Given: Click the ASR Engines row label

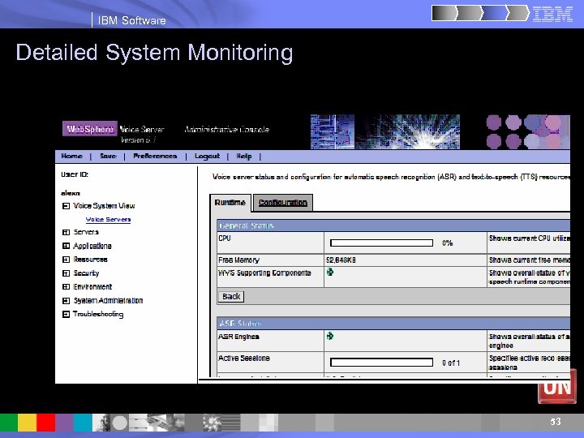Looking at the screenshot, I should [x=238, y=337].
